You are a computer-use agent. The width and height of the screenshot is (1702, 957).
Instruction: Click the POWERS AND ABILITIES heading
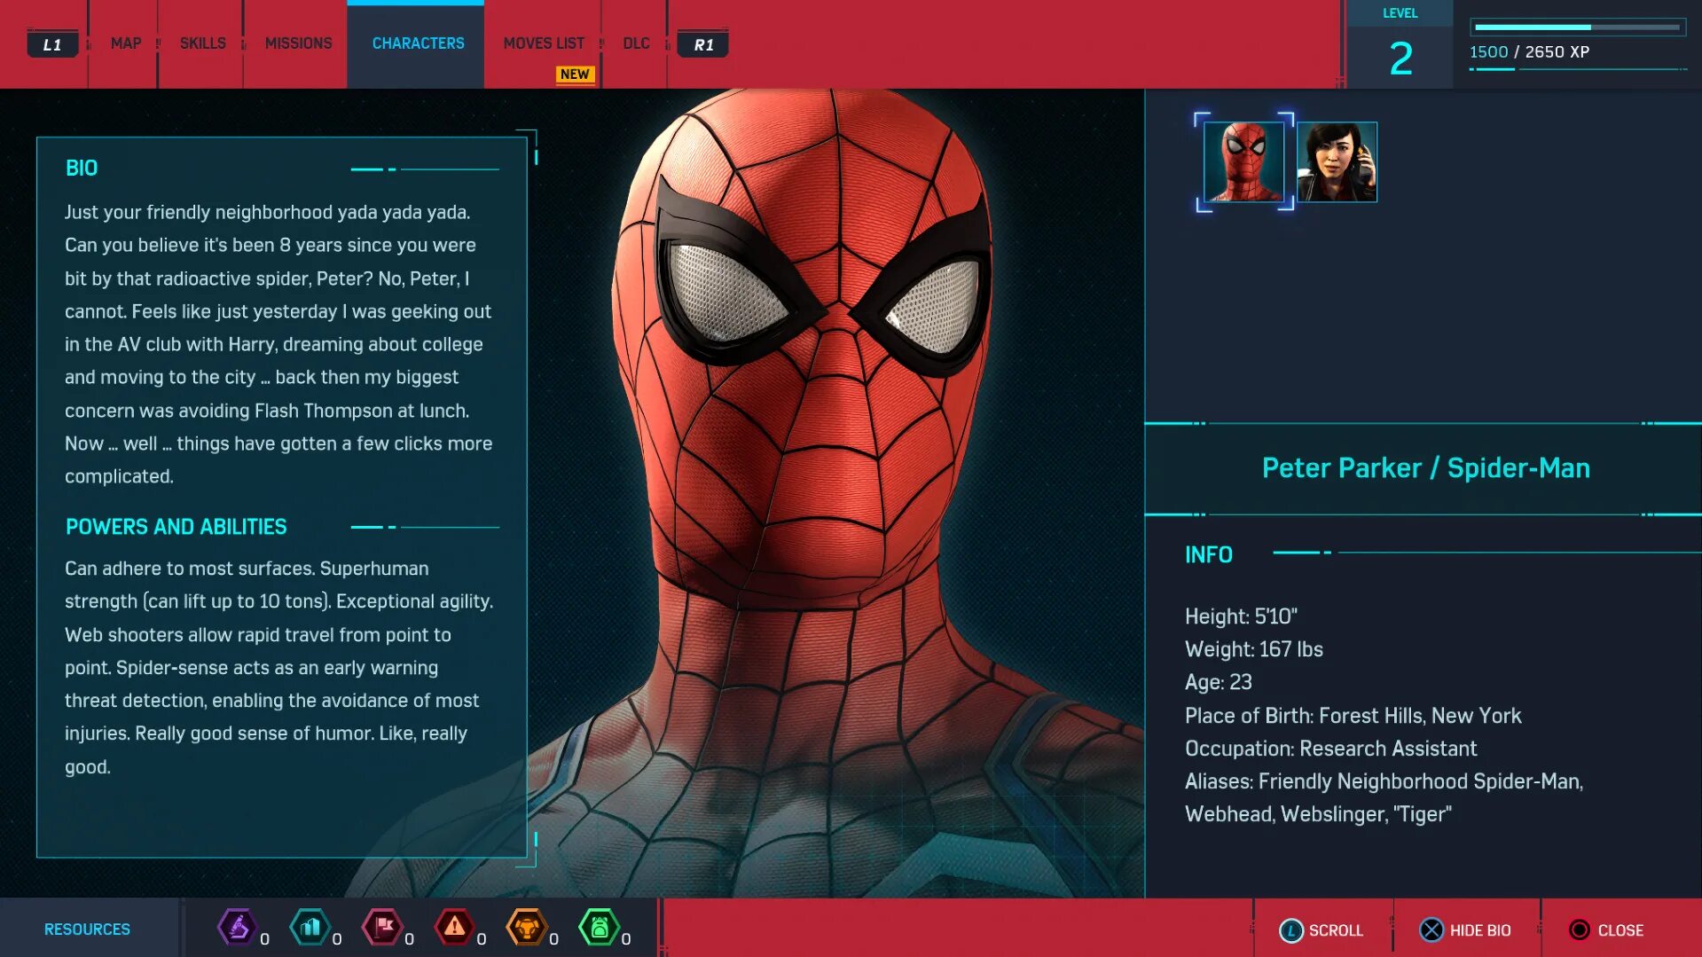point(176,527)
